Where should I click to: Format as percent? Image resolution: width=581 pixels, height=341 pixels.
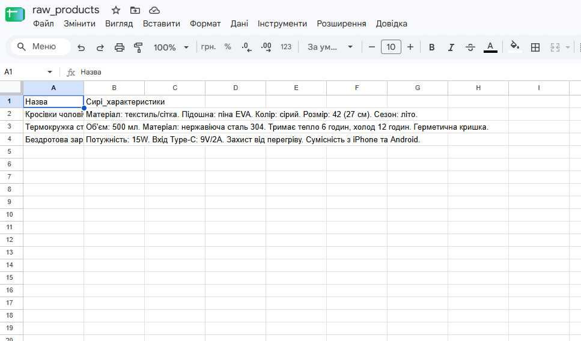[228, 47]
